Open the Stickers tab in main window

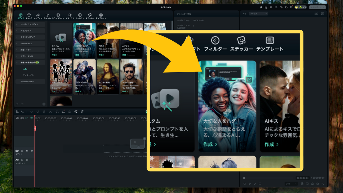click(90, 16)
